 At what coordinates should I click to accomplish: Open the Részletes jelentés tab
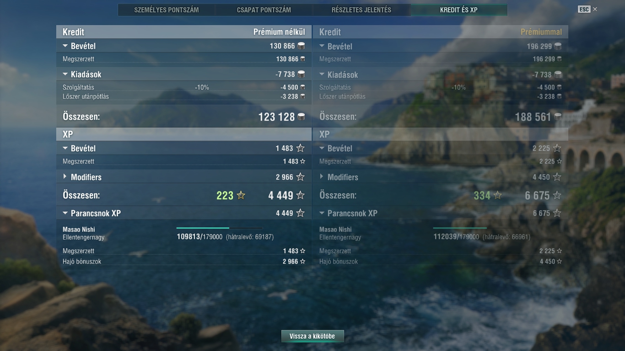[x=361, y=10]
